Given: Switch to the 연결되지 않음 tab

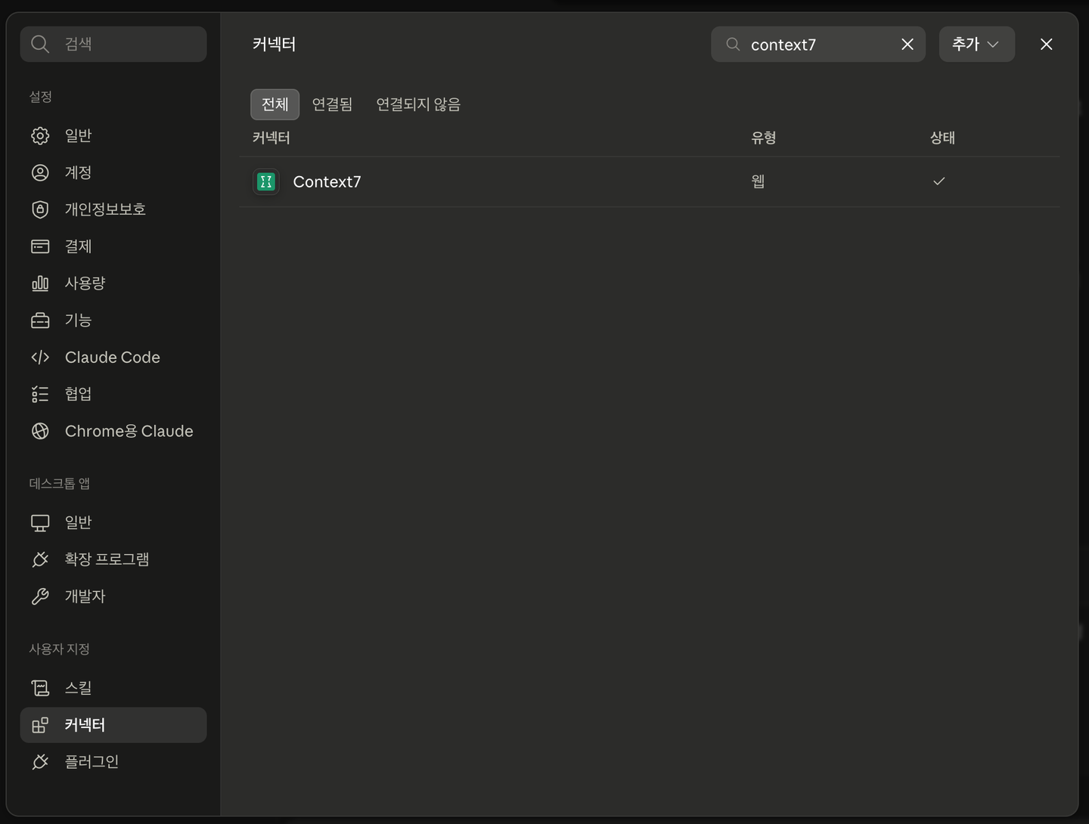Looking at the screenshot, I should (418, 104).
